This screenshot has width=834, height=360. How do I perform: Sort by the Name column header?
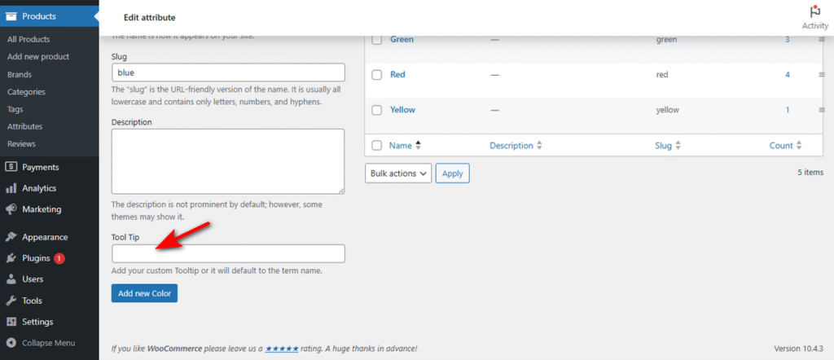401,145
